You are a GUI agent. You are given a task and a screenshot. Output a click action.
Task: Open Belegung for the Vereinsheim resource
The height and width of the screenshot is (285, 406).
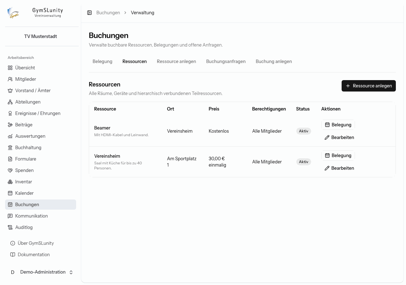[338, 155]
